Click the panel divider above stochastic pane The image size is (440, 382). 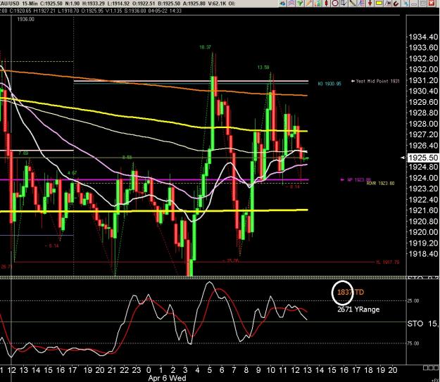pos(203,277)
